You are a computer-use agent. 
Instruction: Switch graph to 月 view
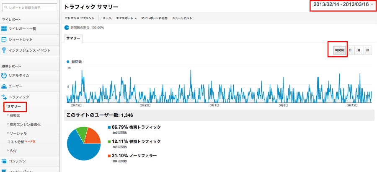[368, 50]
